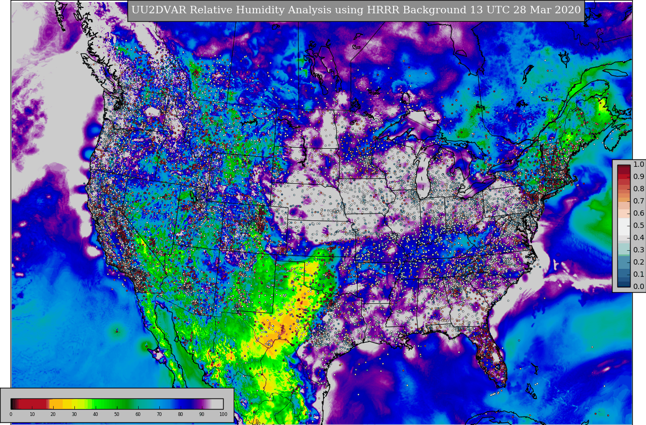Viewport: 646px width, 425px height.
Task: Pick the white middle swatch of vertical color bar
Action: click(624, 226)
